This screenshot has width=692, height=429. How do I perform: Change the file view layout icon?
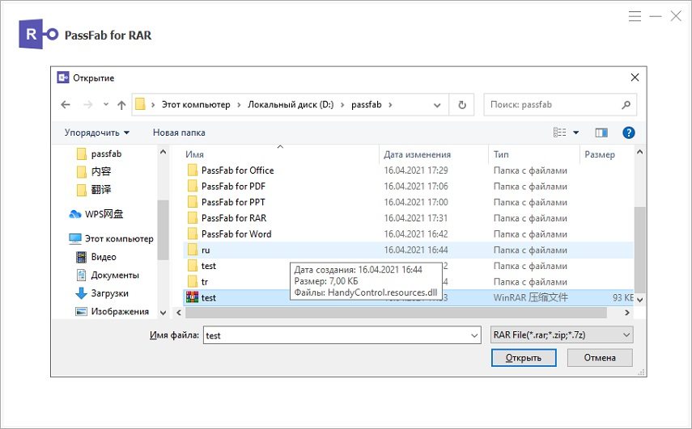click(559, 132)
